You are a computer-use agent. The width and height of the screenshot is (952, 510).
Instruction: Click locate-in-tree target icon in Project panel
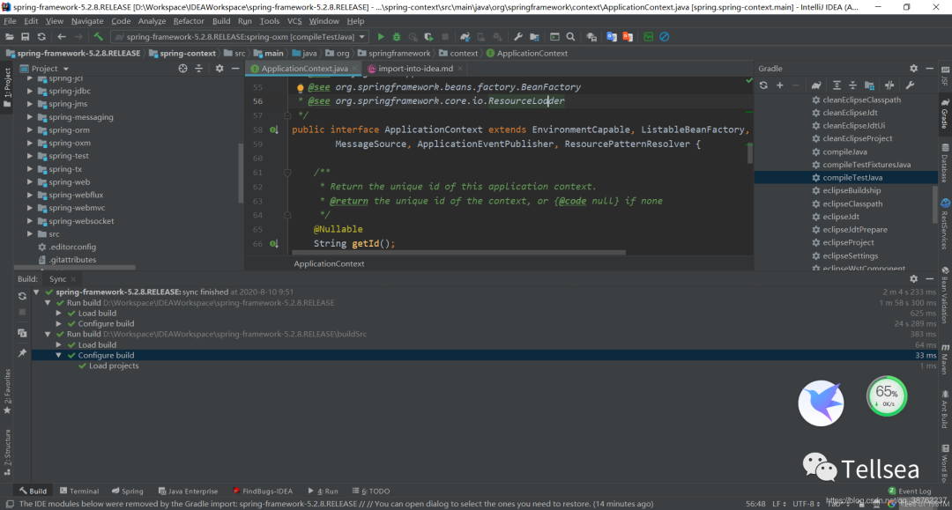click(x=183, y=69)
